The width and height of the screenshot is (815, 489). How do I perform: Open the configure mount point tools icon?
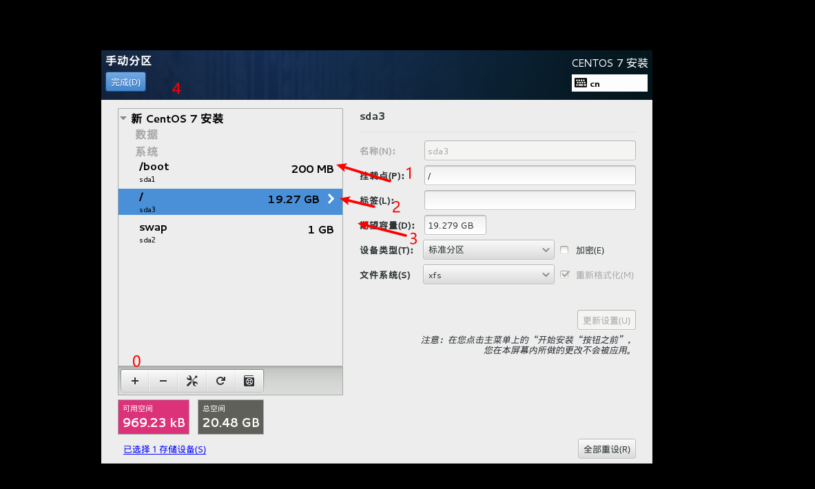point(192,381)
